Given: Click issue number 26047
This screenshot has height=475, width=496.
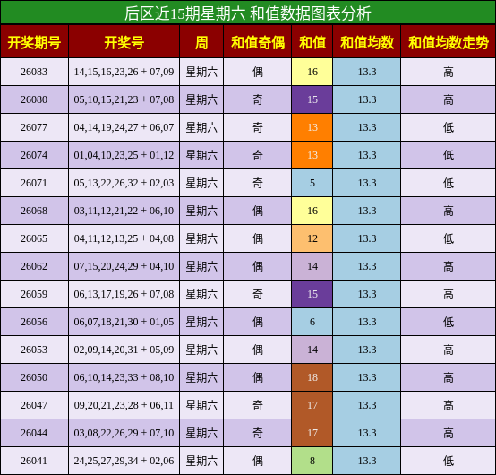Looking at the screenshot, I should (34, 405).
